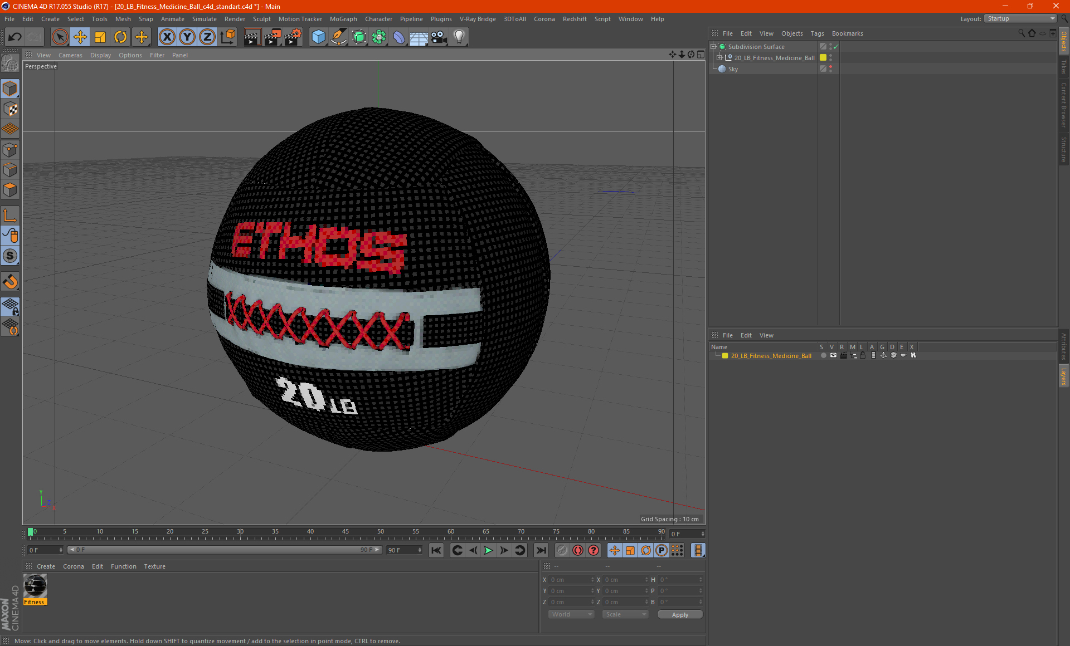
Task: Open Edit Render Settings icon
Action: (293, 37)
